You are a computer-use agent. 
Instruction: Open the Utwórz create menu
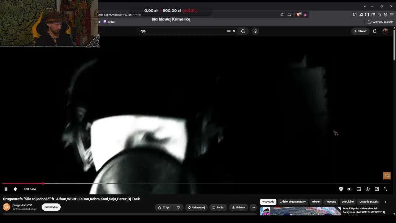(360, 31)
